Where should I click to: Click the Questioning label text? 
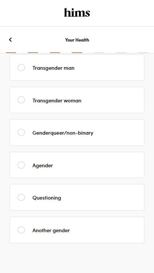tap(46, 198)
